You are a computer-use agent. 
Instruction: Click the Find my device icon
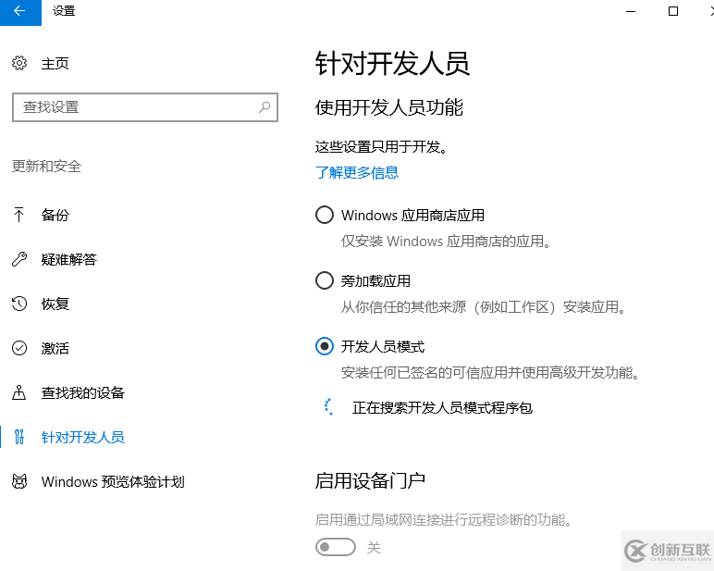point(19,392)
